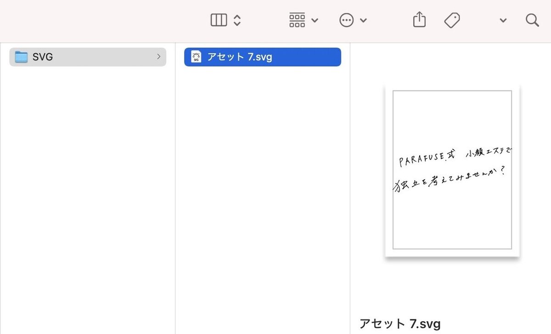Open Finder search magnifier
Viewport: 551px width, 334px height.
[532, 20]
